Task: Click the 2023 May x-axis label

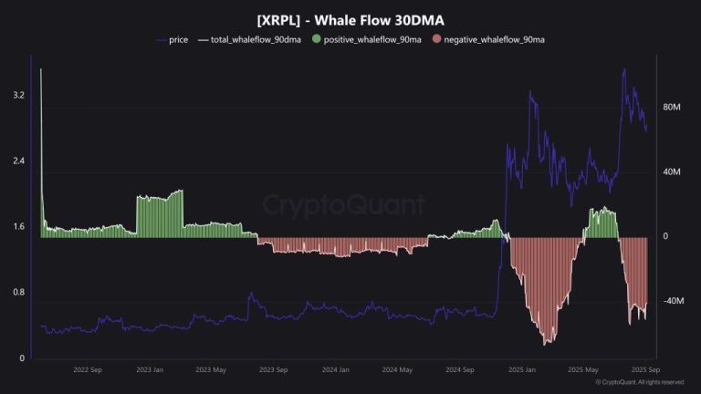Action: (x=212, y=369)
